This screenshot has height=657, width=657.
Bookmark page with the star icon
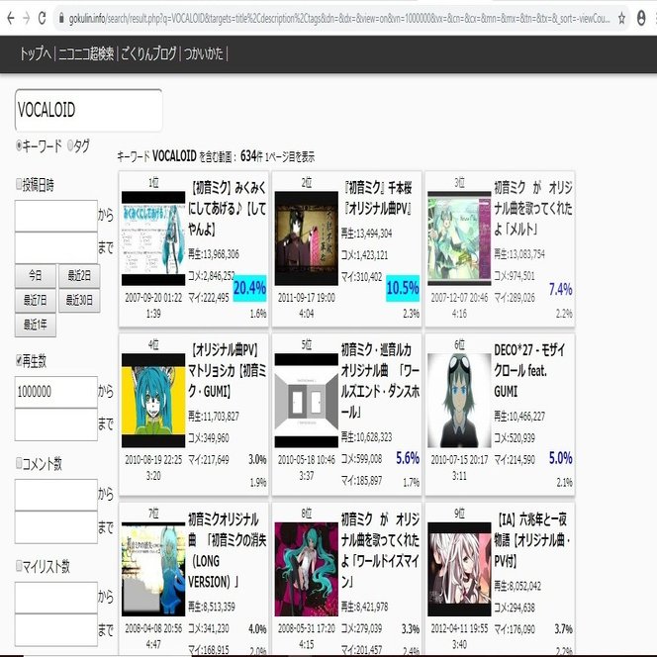621,18
